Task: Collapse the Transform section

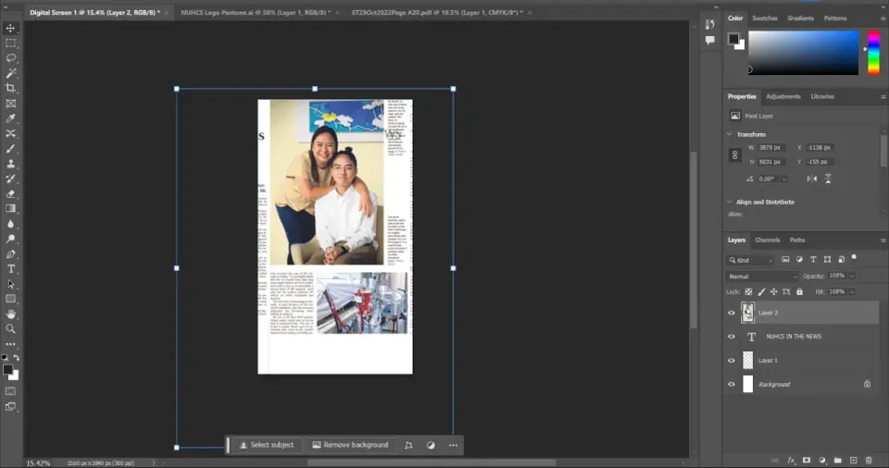Action: 730,134
